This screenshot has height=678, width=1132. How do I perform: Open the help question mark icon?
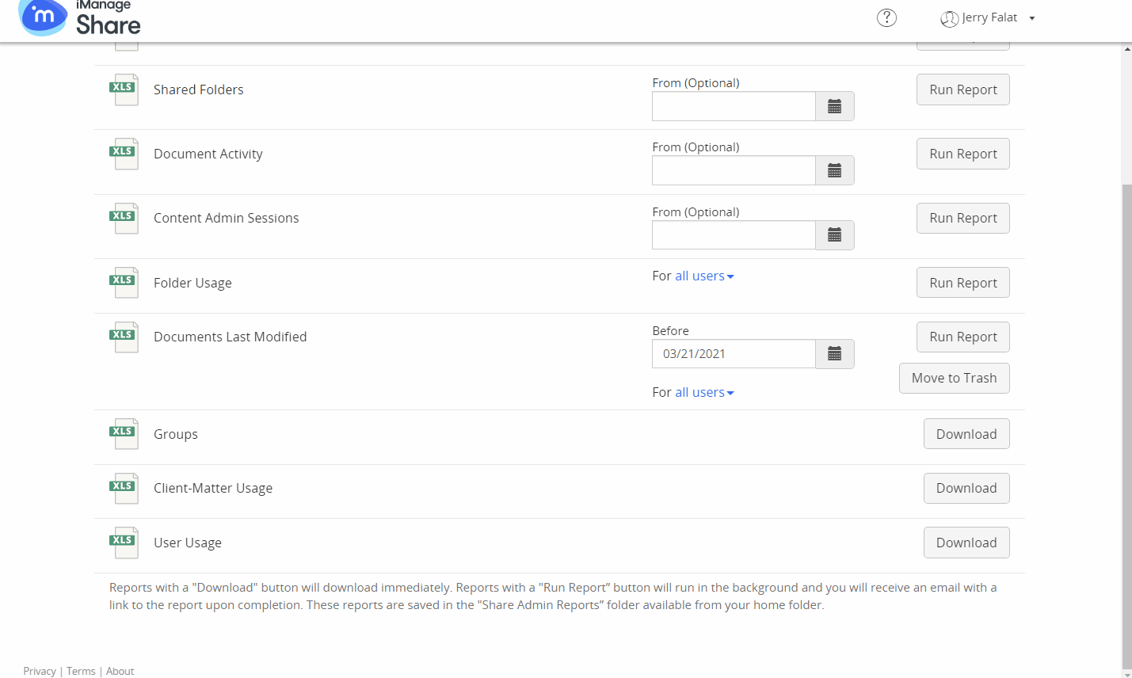886,17
